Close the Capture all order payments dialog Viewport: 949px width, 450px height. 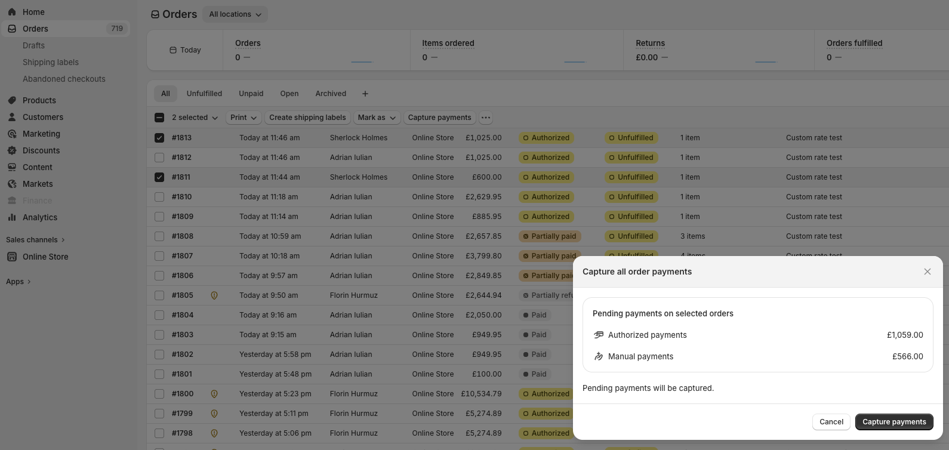coord(927,272)
